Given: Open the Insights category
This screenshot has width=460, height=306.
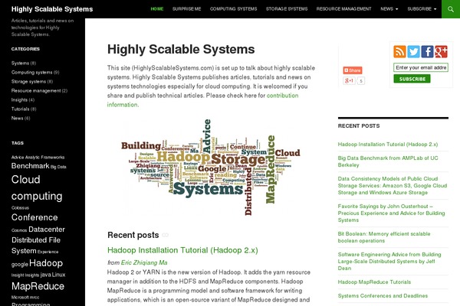Looking at the screenshot, I should [x=19, y=100].
